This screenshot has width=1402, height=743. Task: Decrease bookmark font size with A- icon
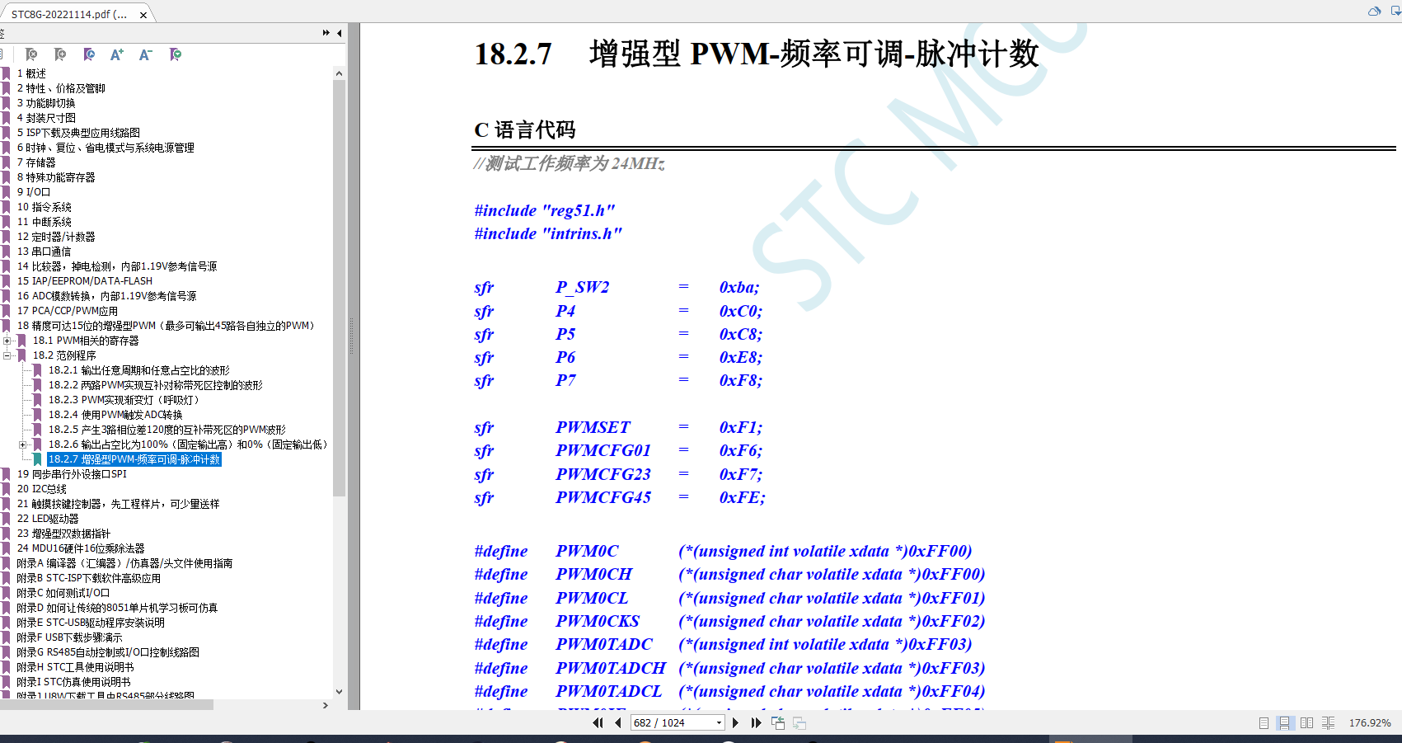[x=146, y=54]
